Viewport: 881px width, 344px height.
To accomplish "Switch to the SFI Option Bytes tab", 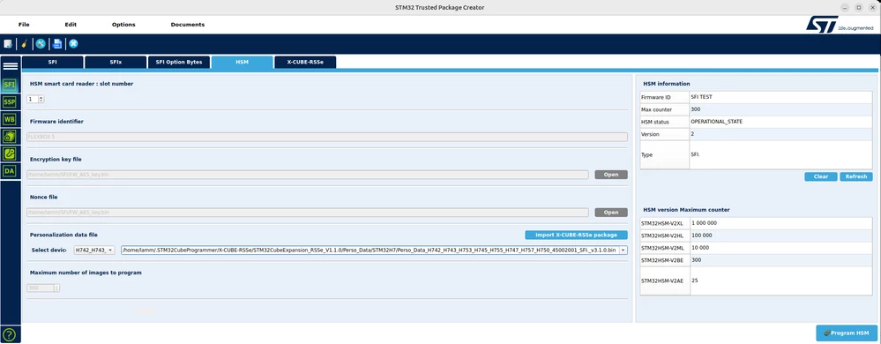I will click(179, 63).
